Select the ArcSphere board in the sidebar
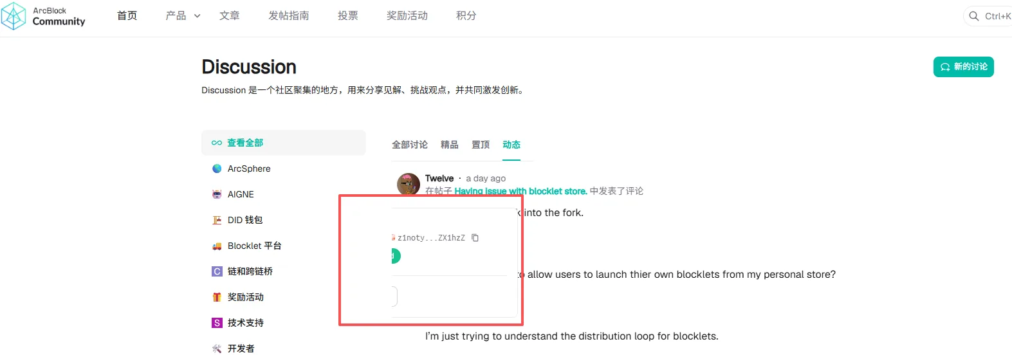This screenshot has height=355, width=1012. pyautogui.click(x=283, y=168)
